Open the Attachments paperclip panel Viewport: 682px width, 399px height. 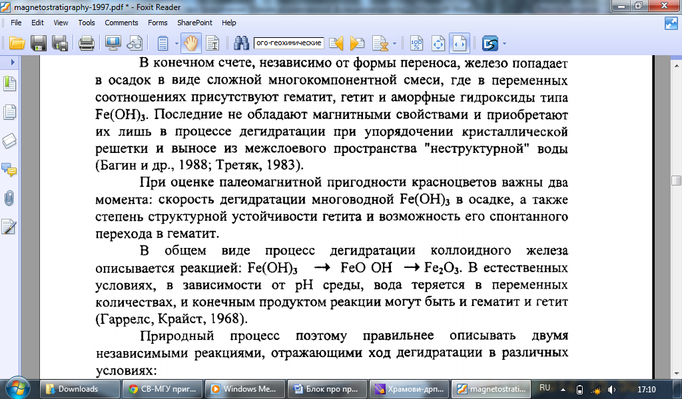click(x=9, y=198)
